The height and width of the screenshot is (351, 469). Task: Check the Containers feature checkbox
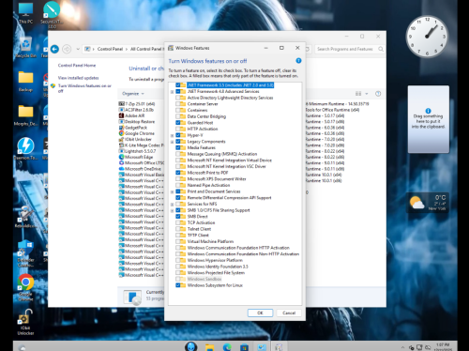pyautogui.click(x=177, y=110)
